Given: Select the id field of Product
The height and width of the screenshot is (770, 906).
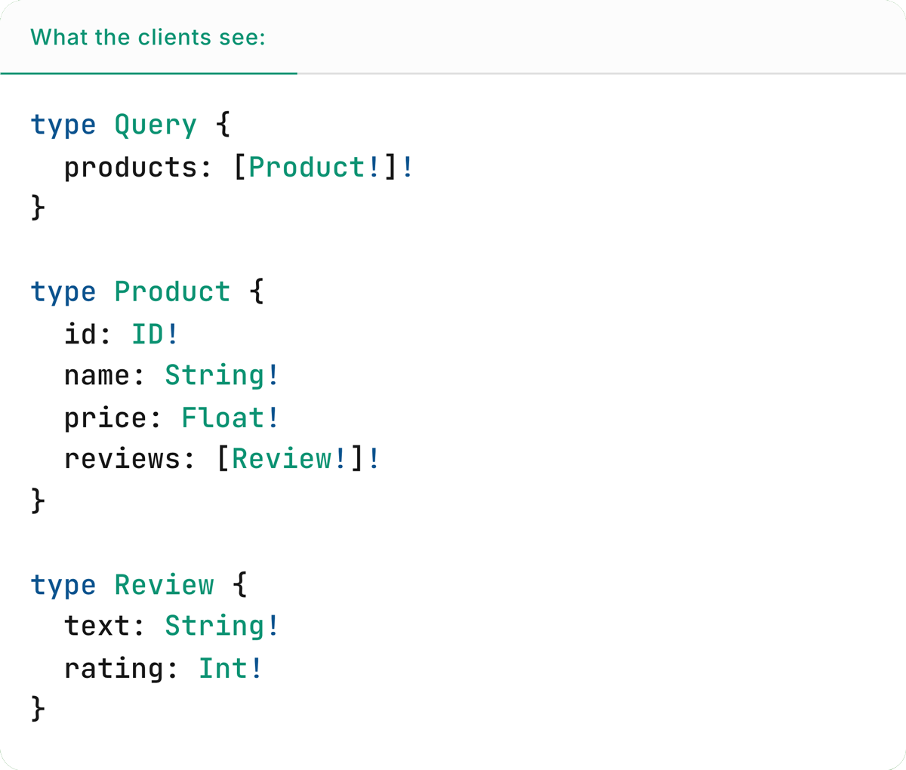Looking at the screenshot, I should (x=79, y=334).
